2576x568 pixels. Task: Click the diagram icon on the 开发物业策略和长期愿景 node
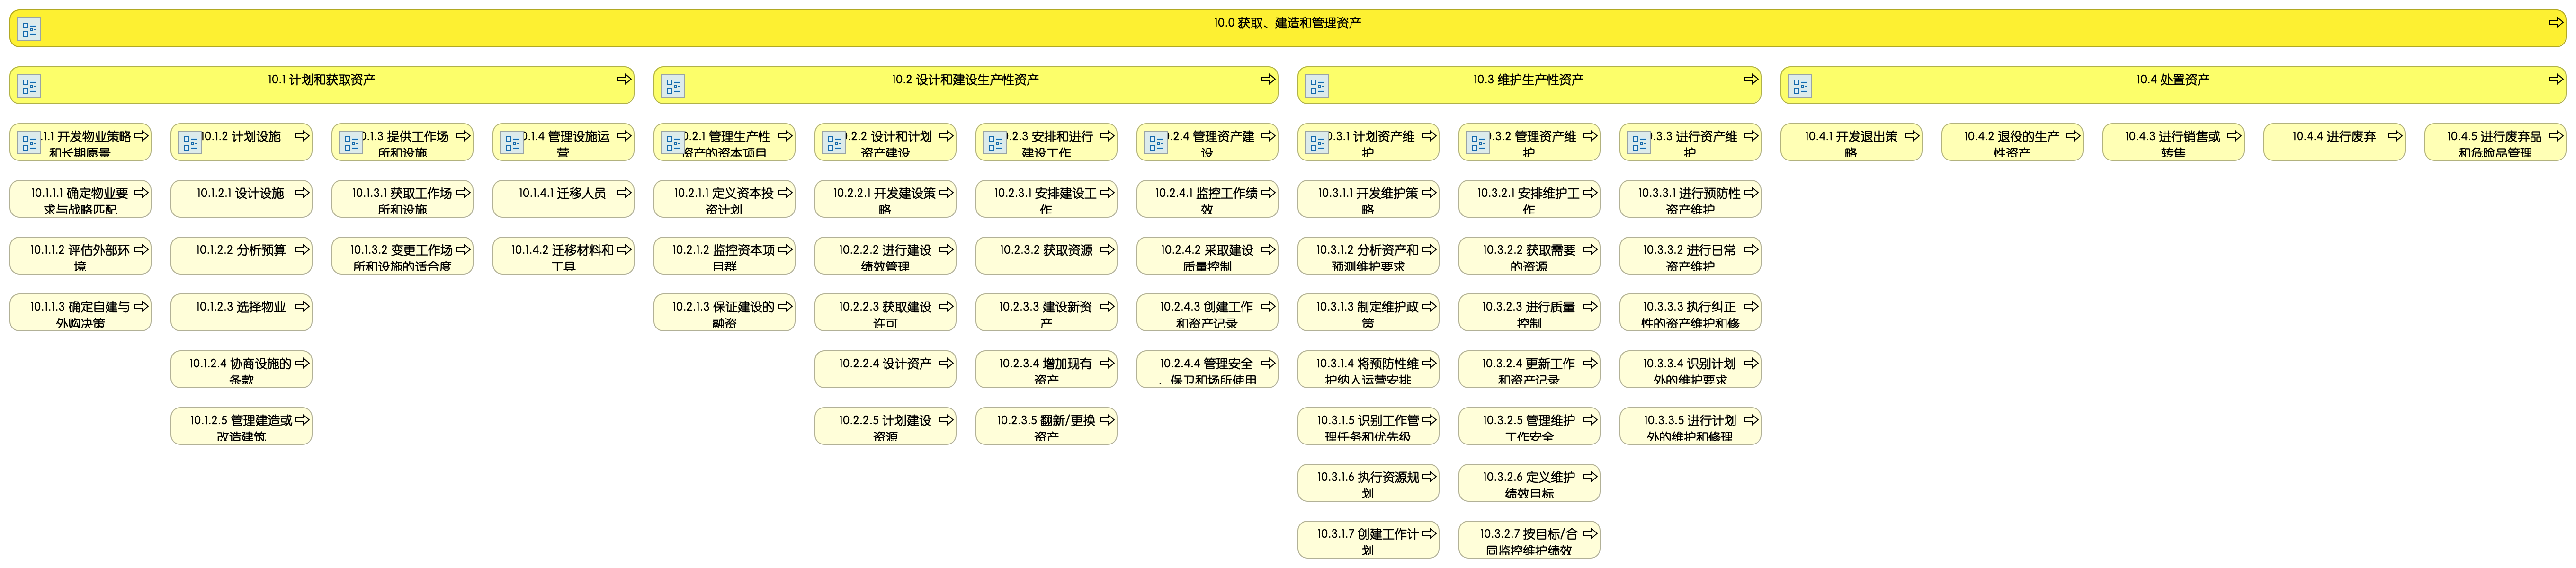pos(29,143)
